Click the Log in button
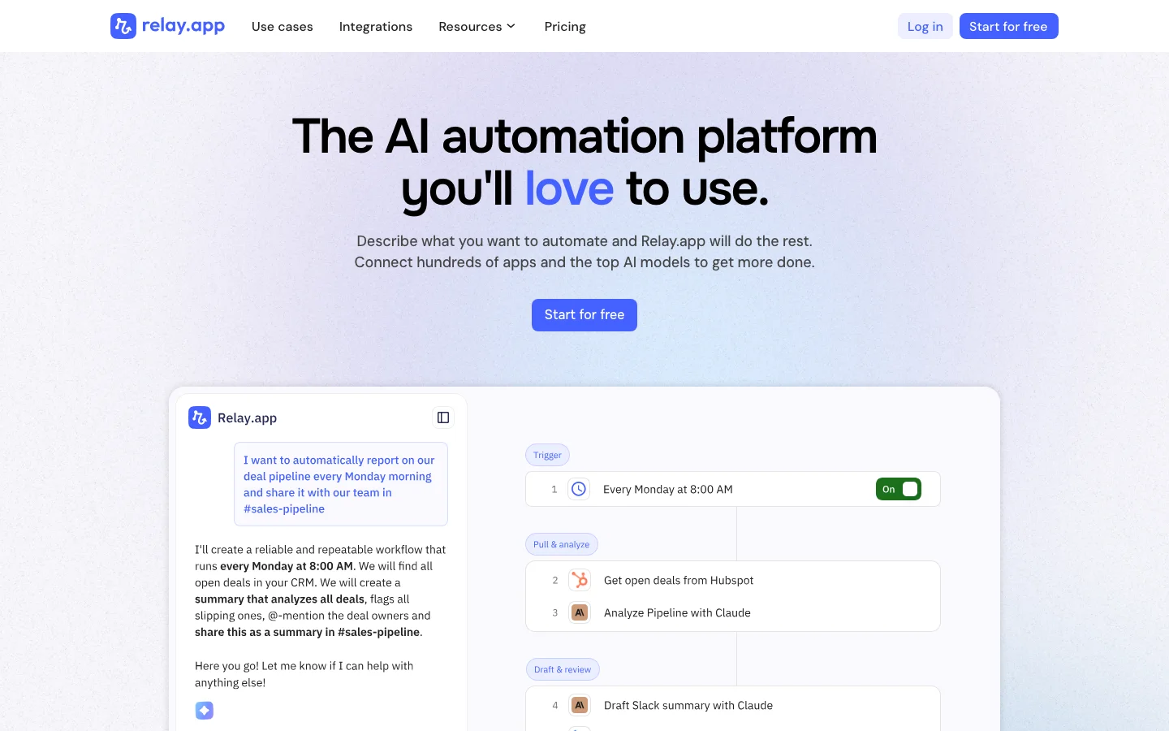 [x=925, y=26]
